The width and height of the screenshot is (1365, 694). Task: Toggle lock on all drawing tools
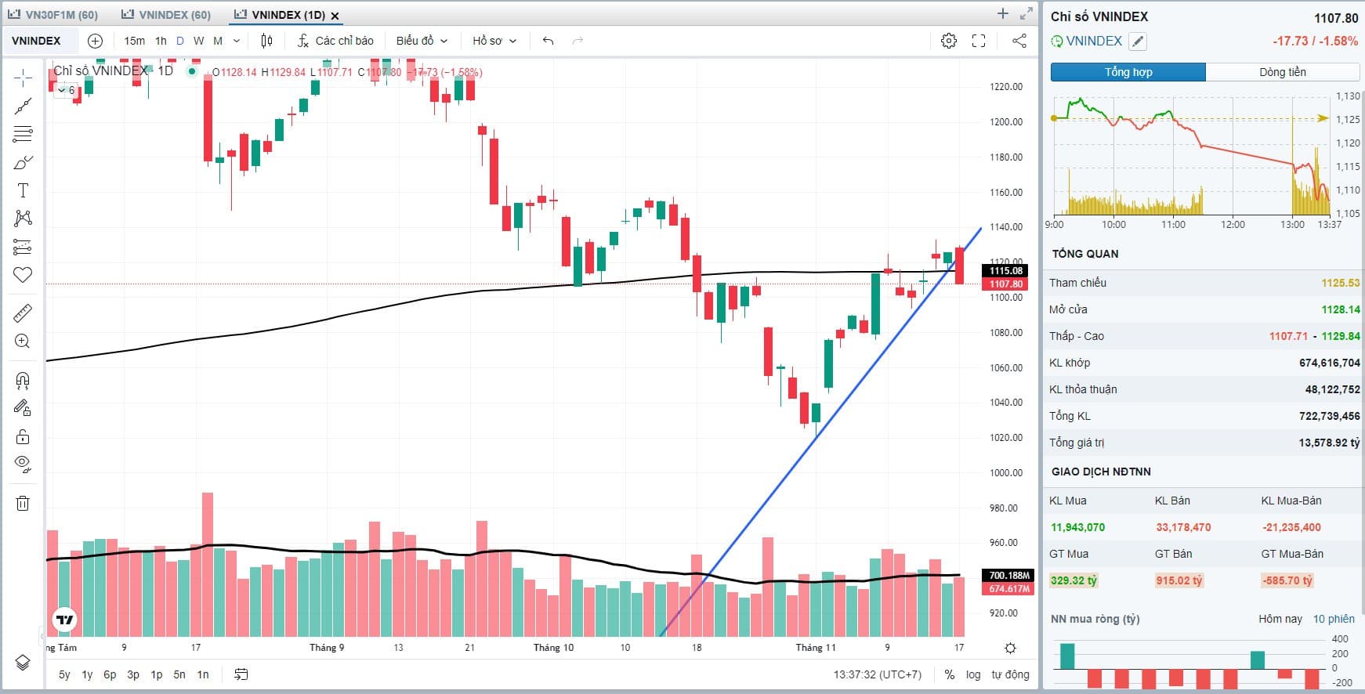click(23, 436)
